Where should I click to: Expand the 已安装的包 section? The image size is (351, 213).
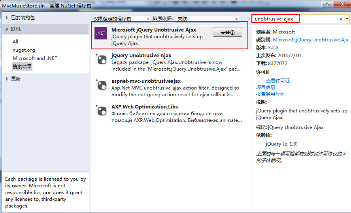(x=7, y=18)
